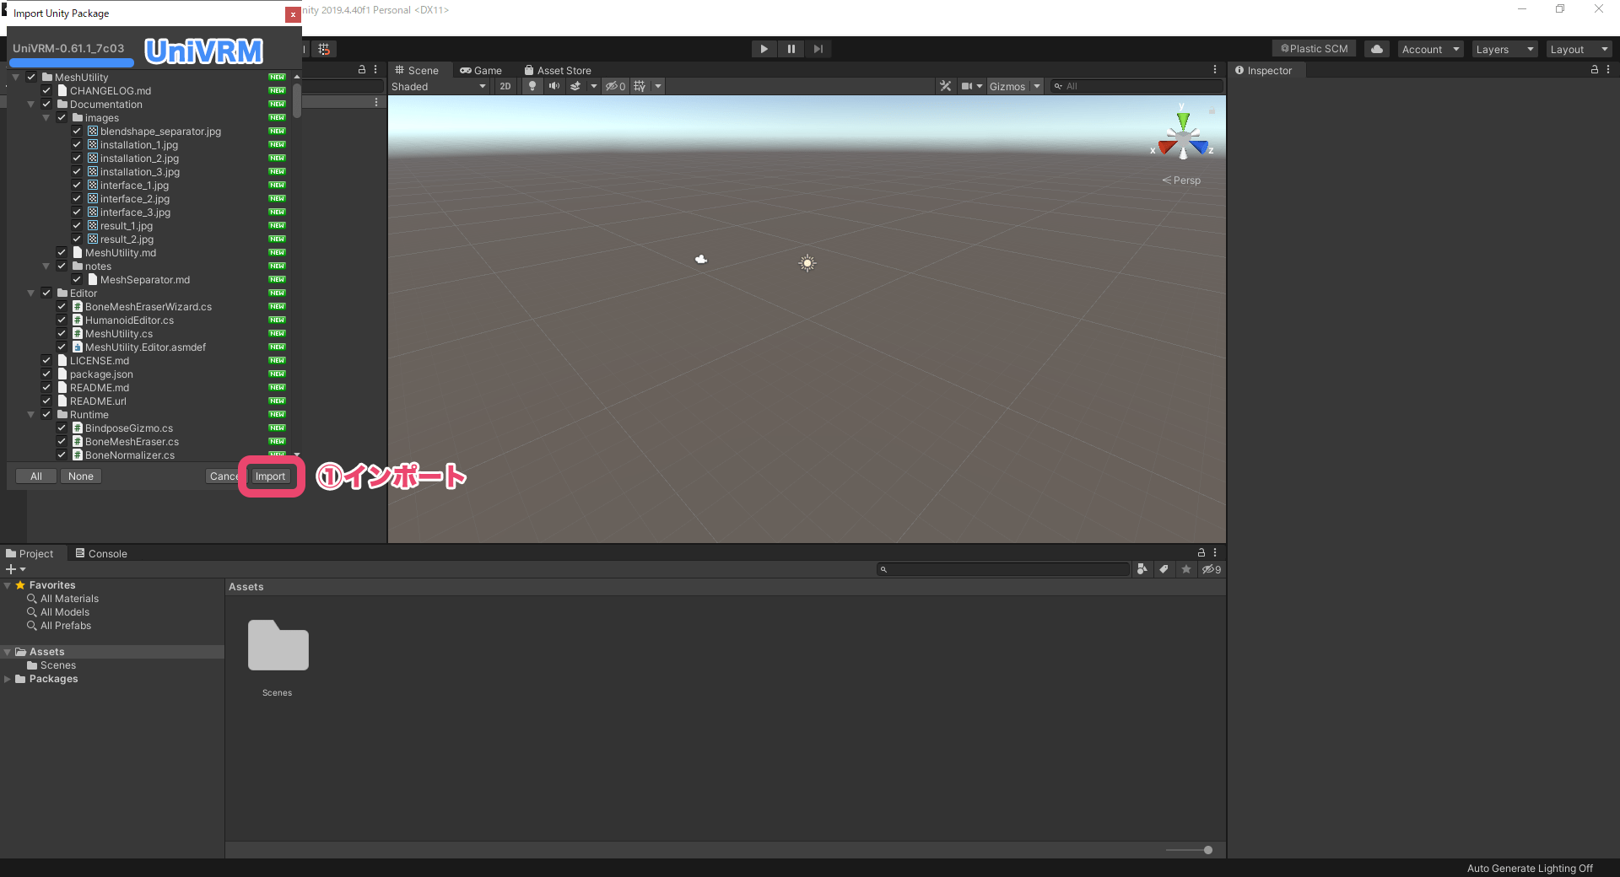This screenshot has width=1620, height=877.
Task: Uncheck installation_1.jpg in import list
Action: pos(77,144)
